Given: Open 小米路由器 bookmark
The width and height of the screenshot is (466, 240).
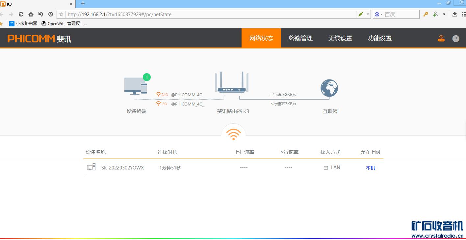Looking at the screenshot, I should [23, 23].
